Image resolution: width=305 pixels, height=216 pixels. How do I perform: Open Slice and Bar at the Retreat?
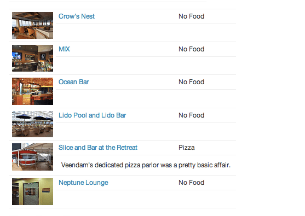click(98, 148)
